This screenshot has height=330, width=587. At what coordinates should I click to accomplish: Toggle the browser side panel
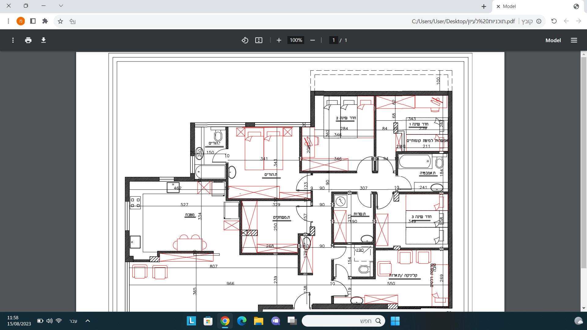(x=33, y=21)
